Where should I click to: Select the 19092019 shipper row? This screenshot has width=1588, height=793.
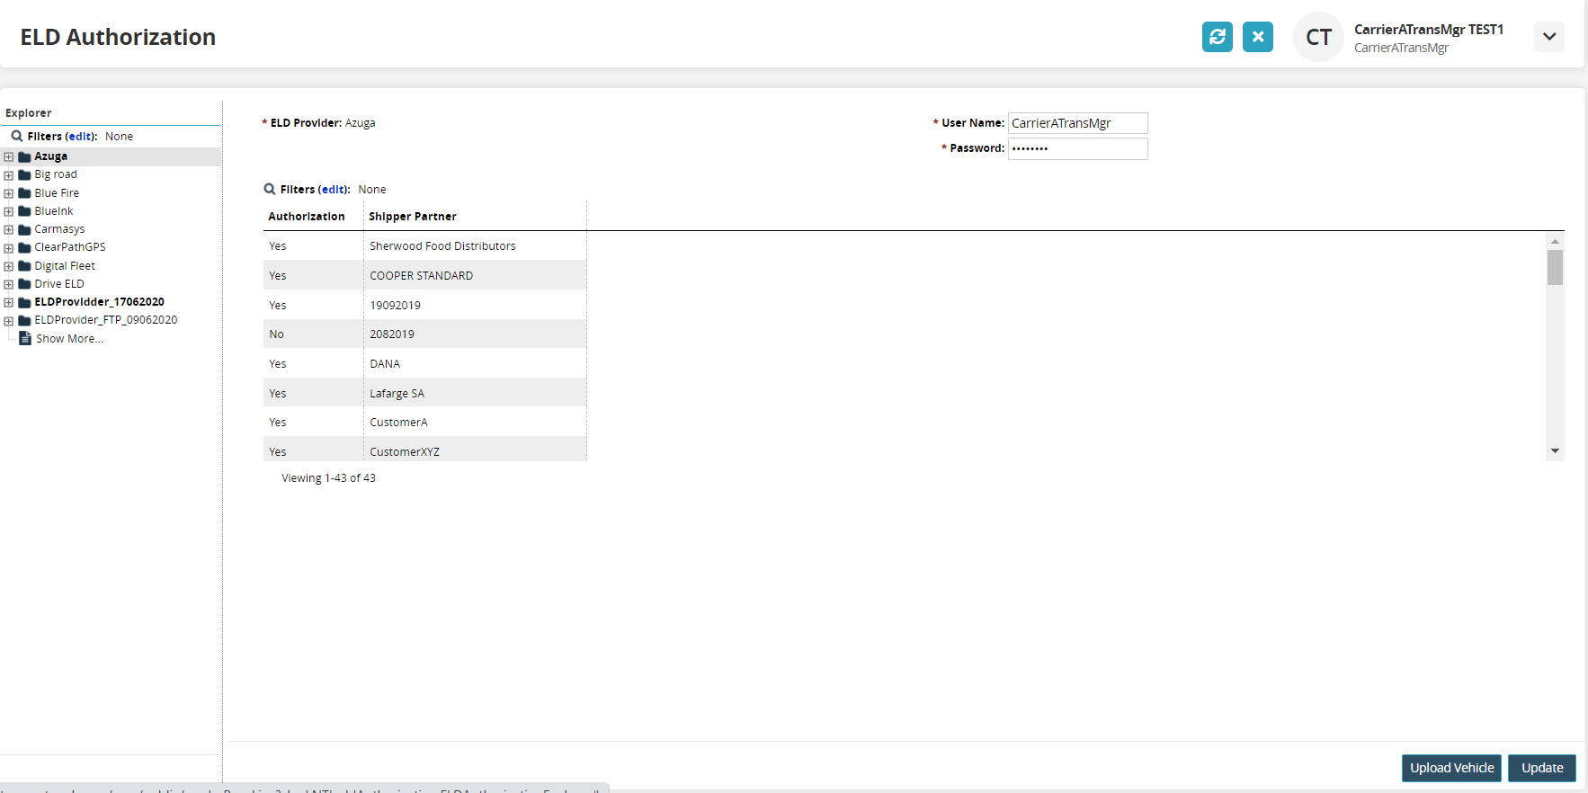[x=425, y=305]
